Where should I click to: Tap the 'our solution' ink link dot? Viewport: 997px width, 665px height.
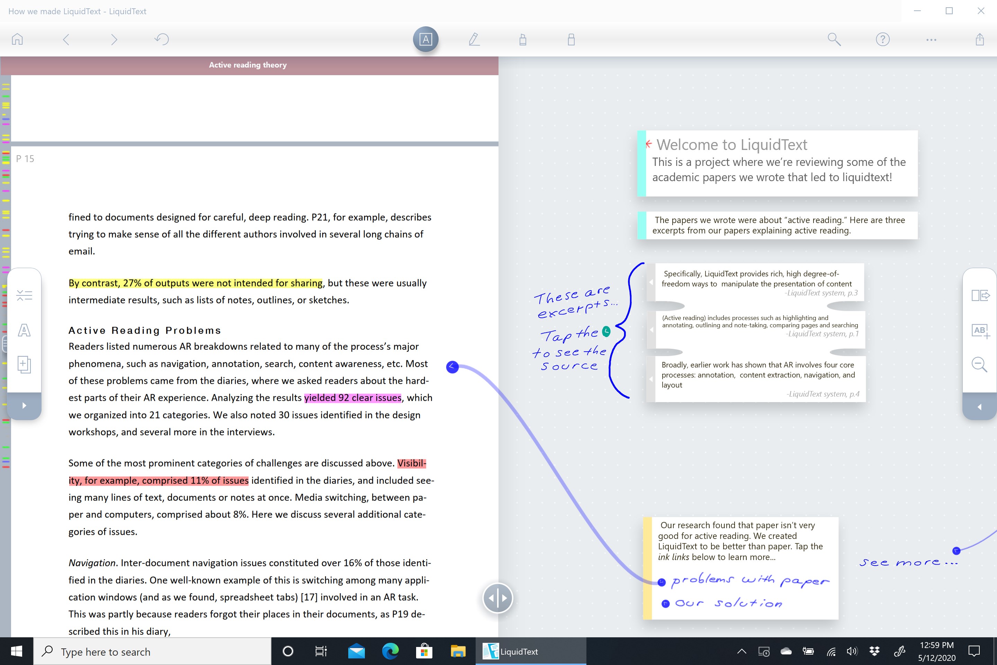pyautogui.click(x=665, y=603)
